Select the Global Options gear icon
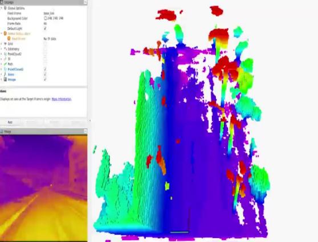 coord(5,8)
